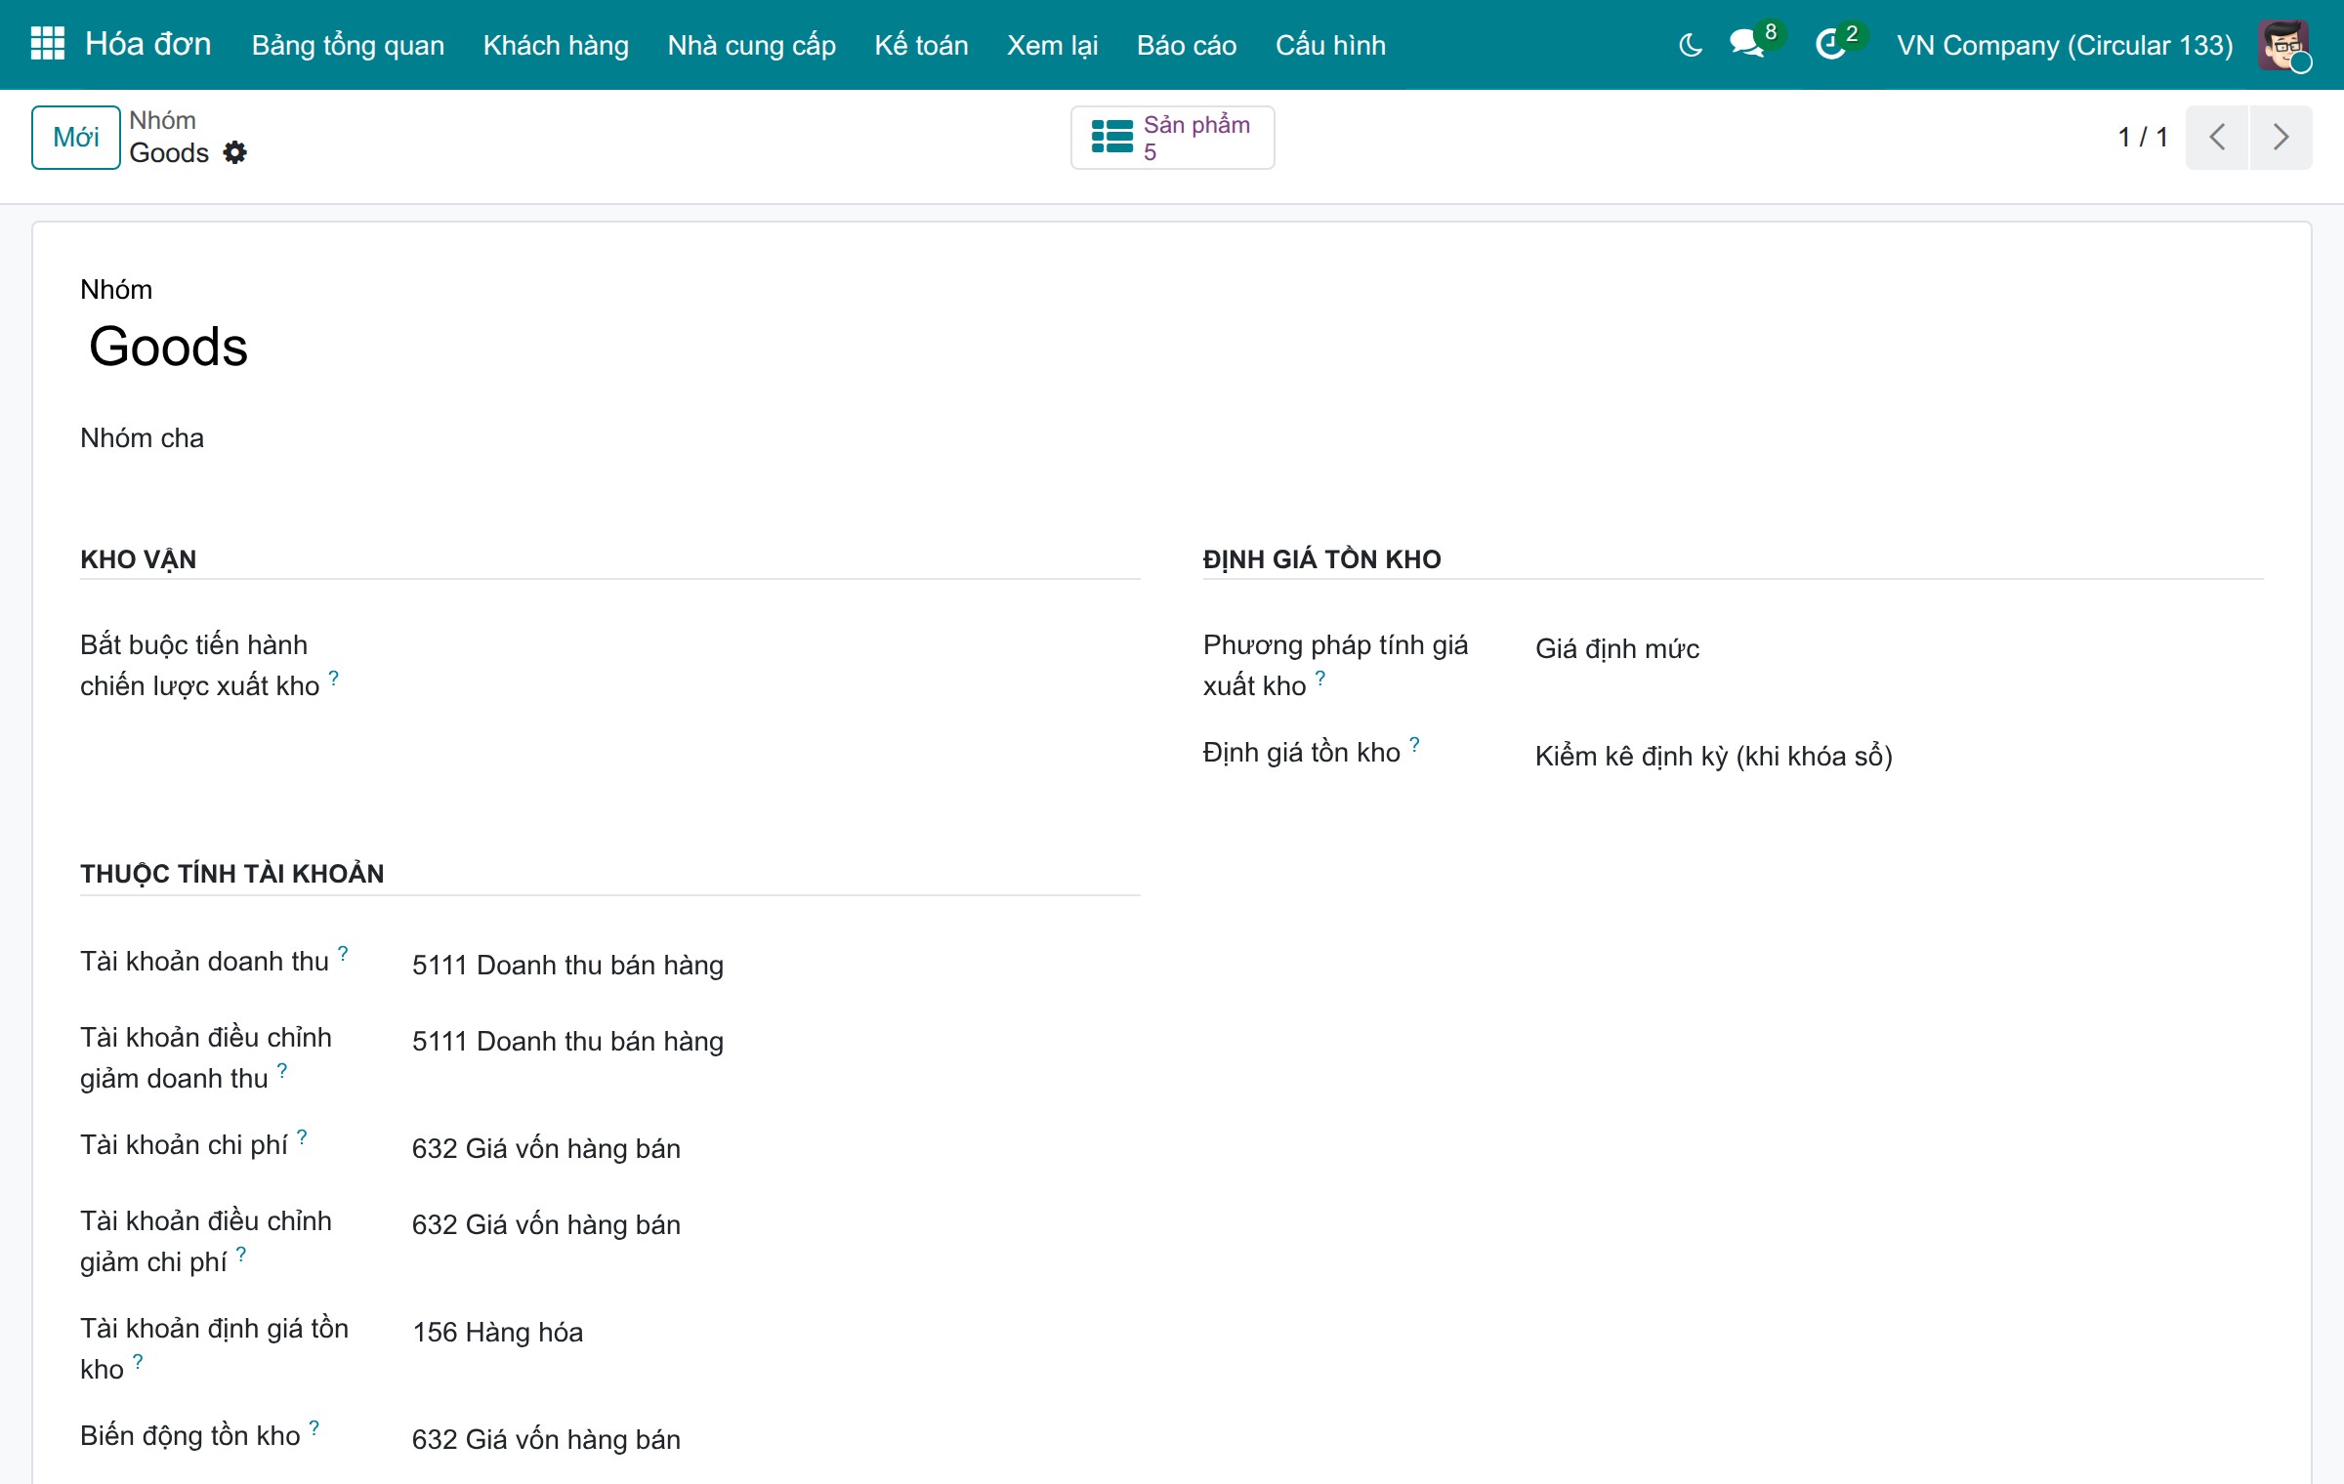Screen dimensions: 2344x1484
Task: Show help tooltip for Biến động tồn kho
Action: tap(314, 1427)
